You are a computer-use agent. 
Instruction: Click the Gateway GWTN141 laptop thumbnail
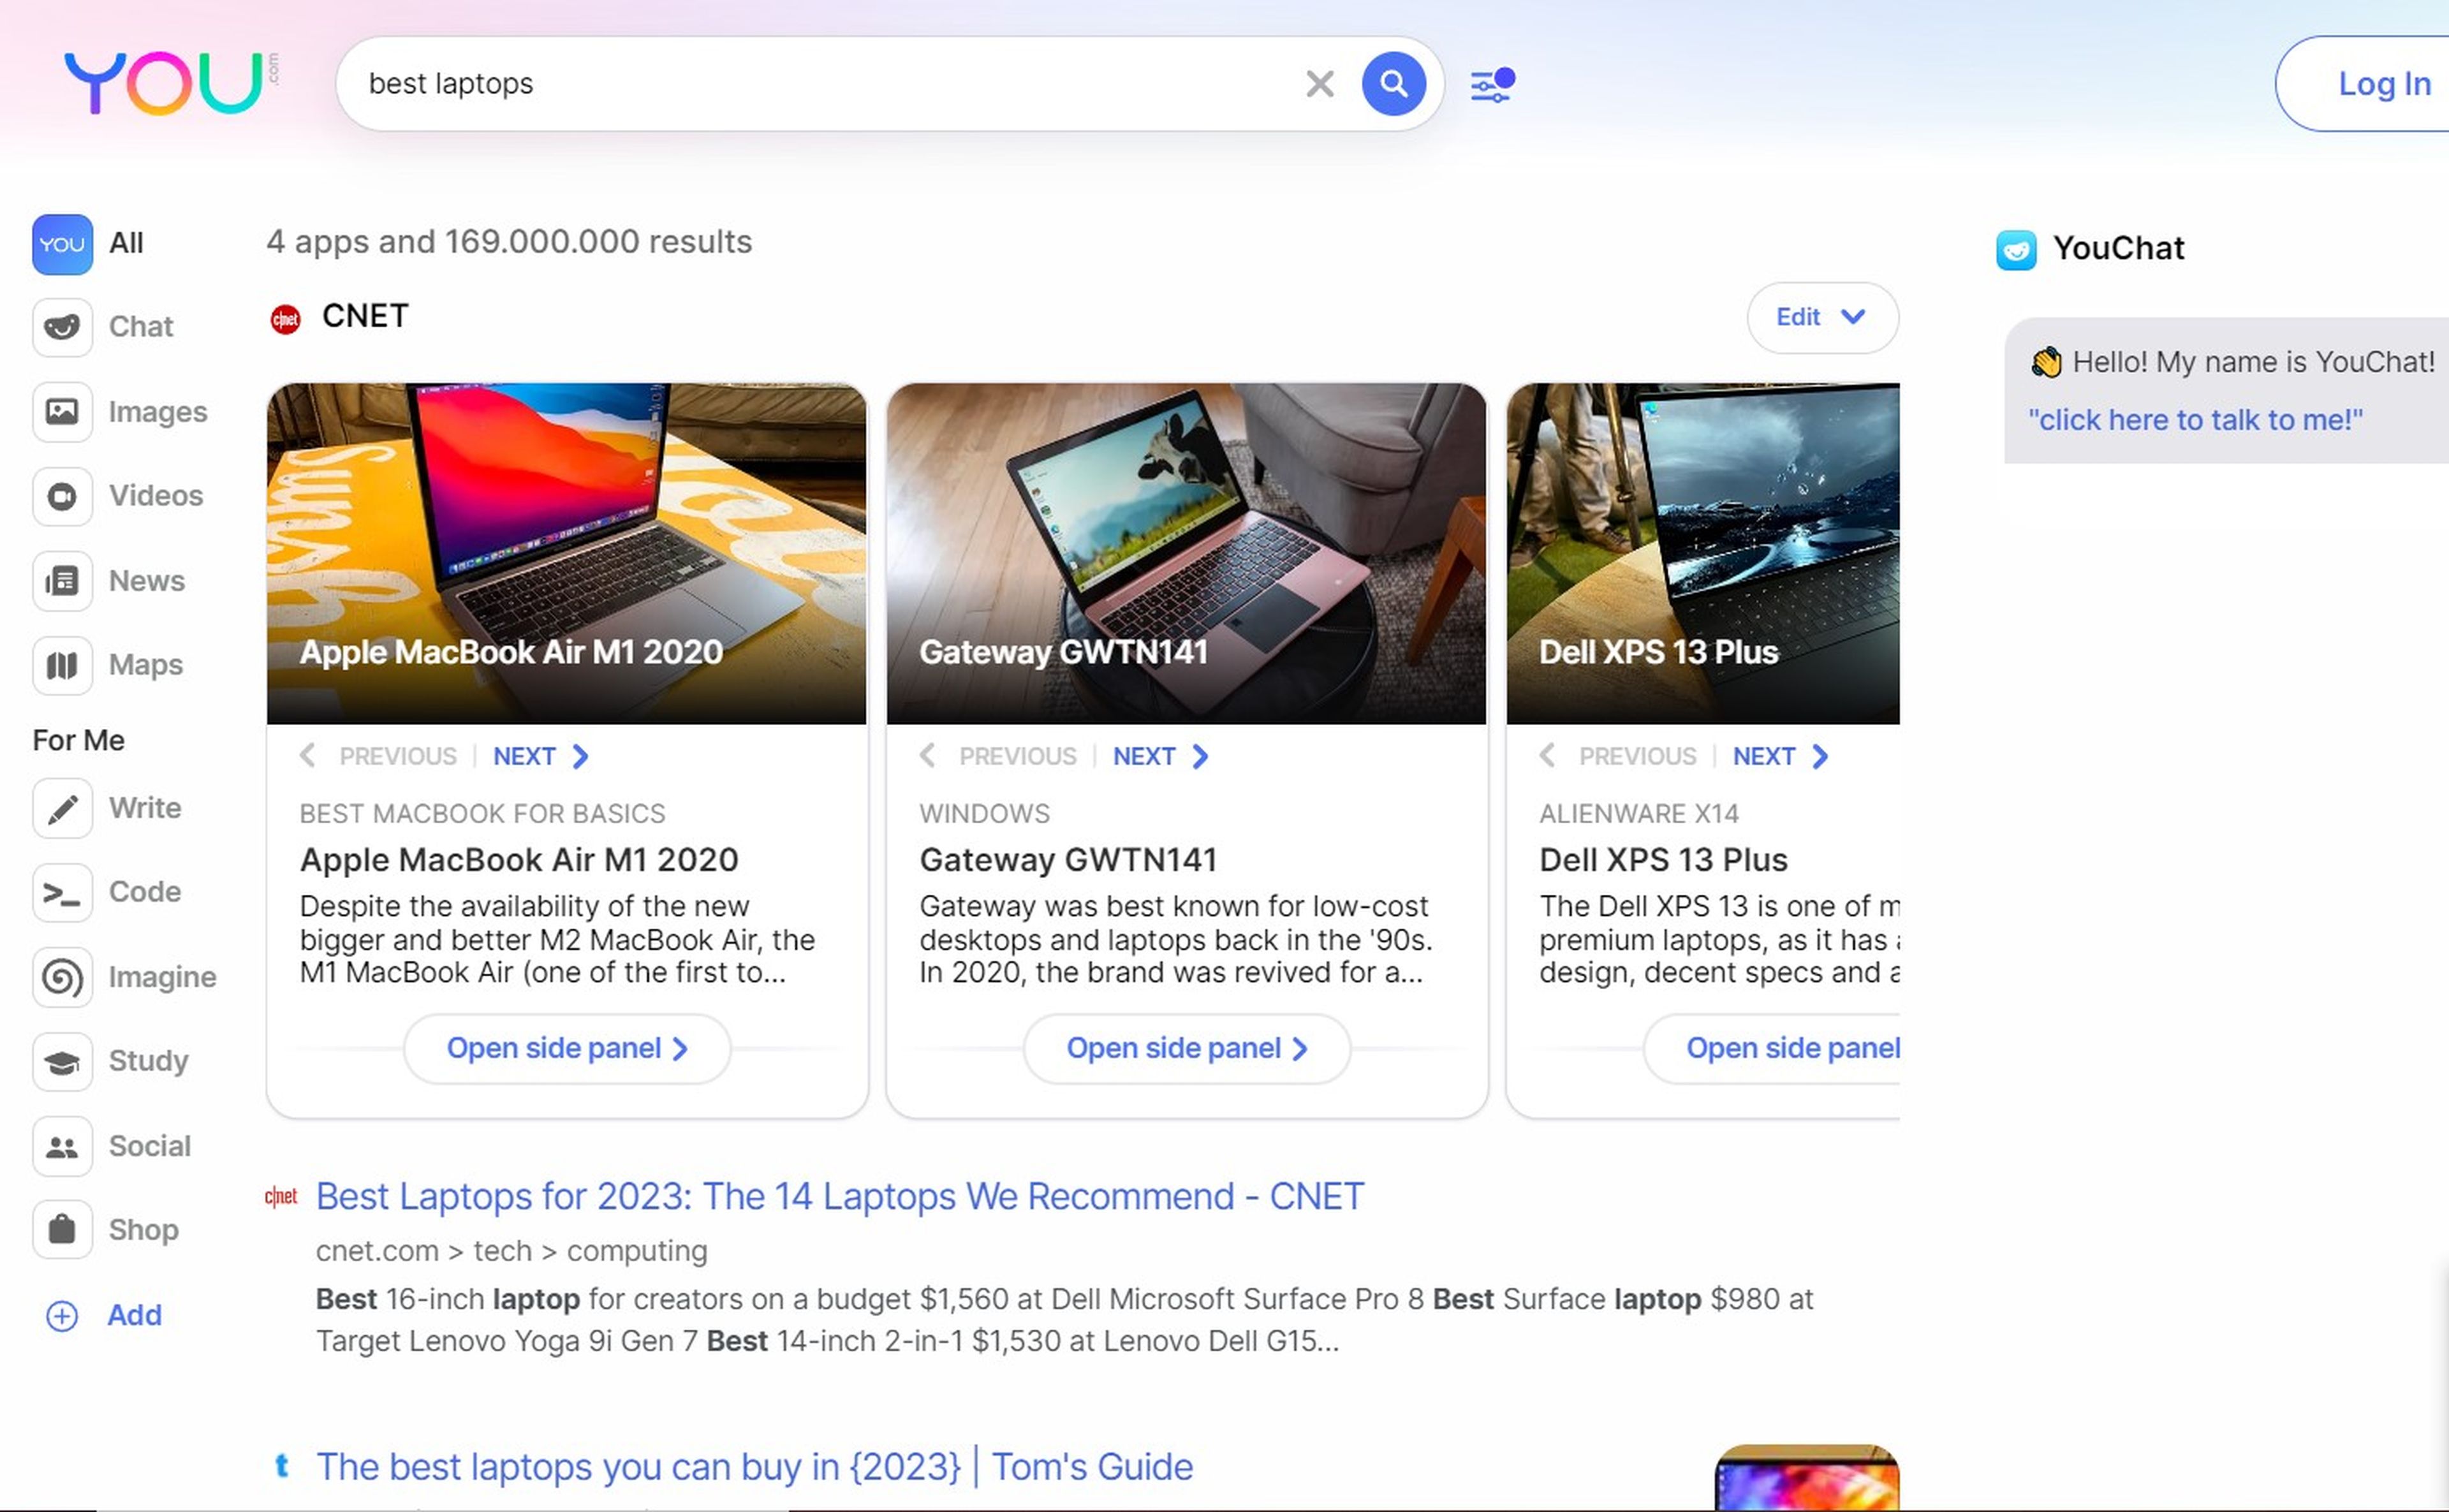1186,553
